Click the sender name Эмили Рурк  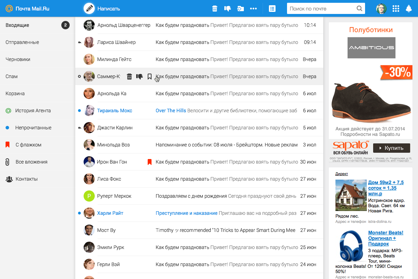110,247
